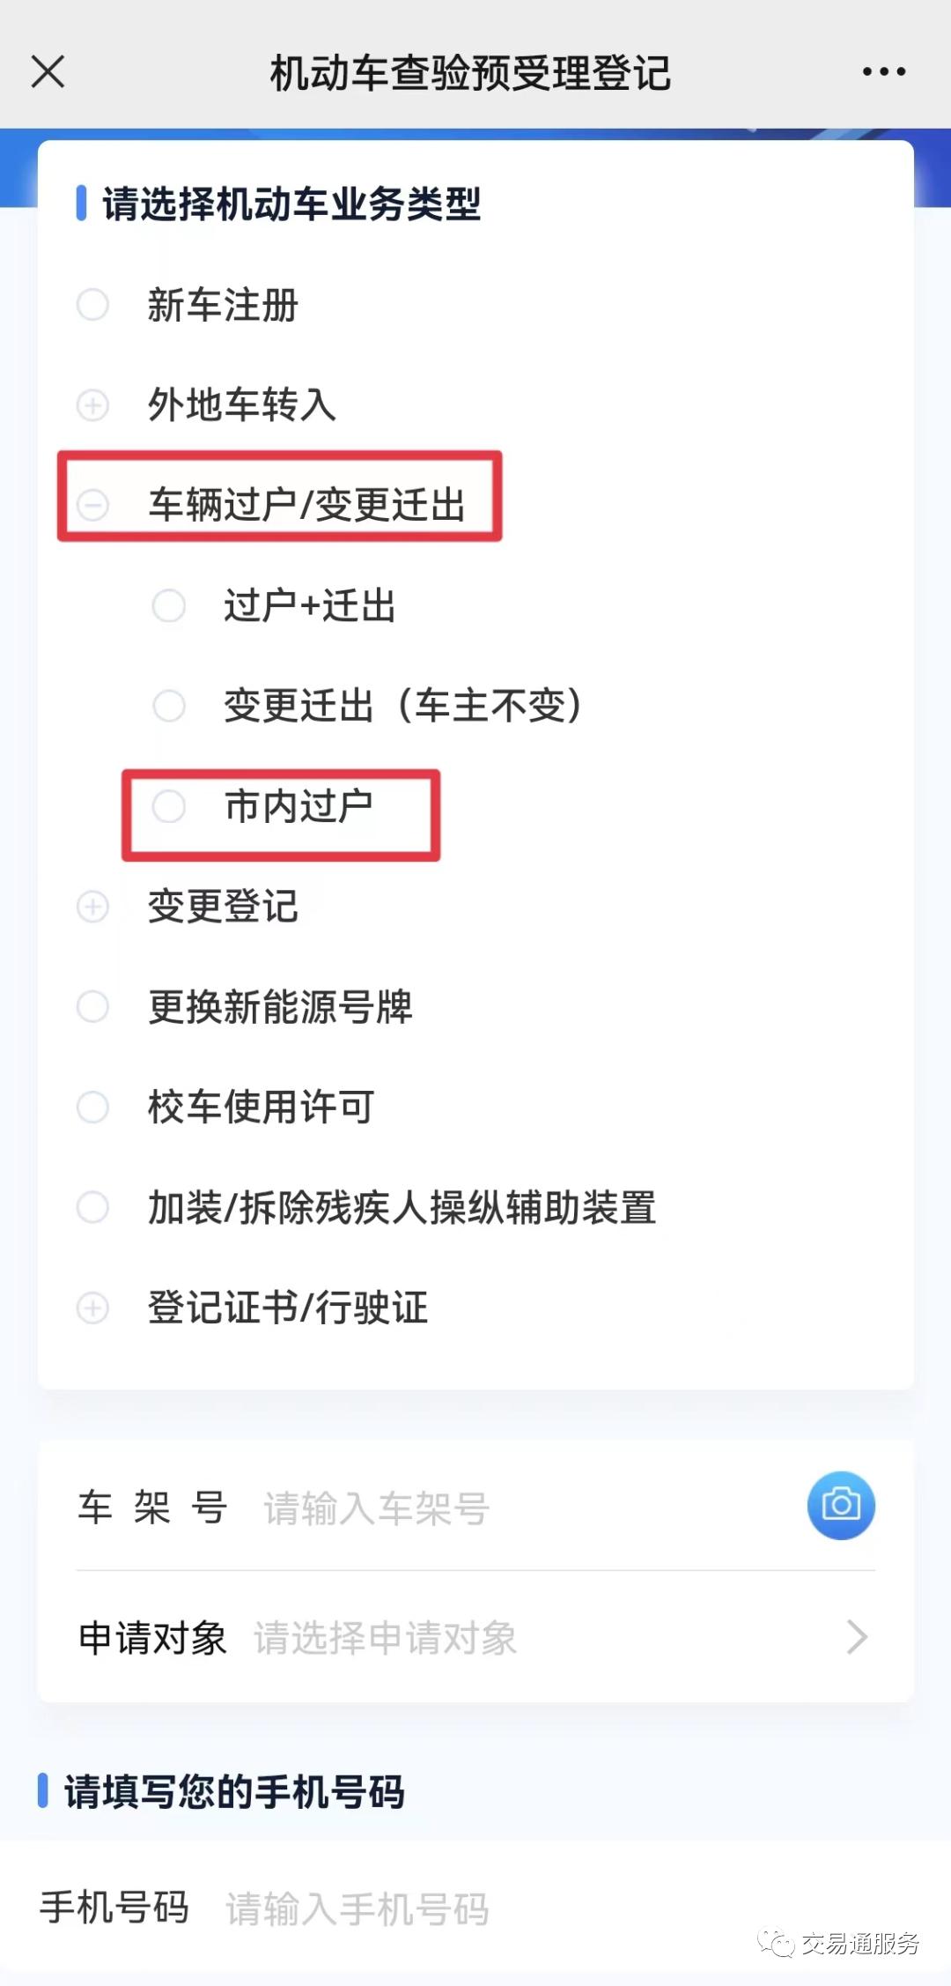Select 变更迁出（车主不变）option

pos(169,706)
